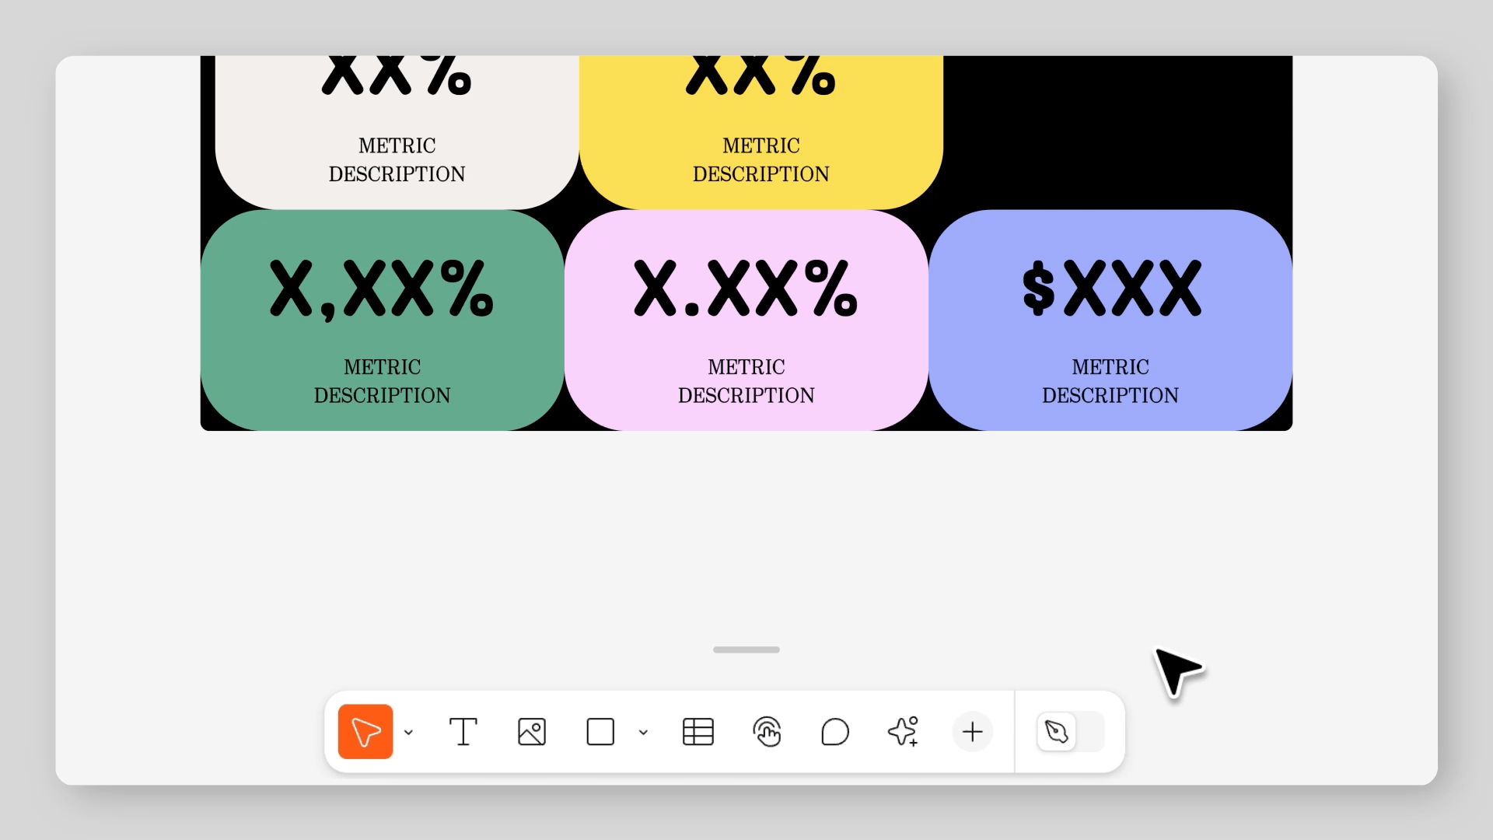Click the Pen/vector tool

point(1056,731)
